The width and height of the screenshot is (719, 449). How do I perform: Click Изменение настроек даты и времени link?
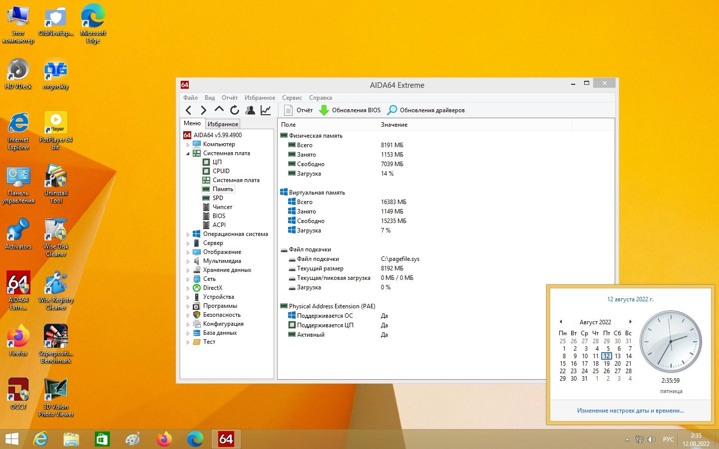coord(630,411)
